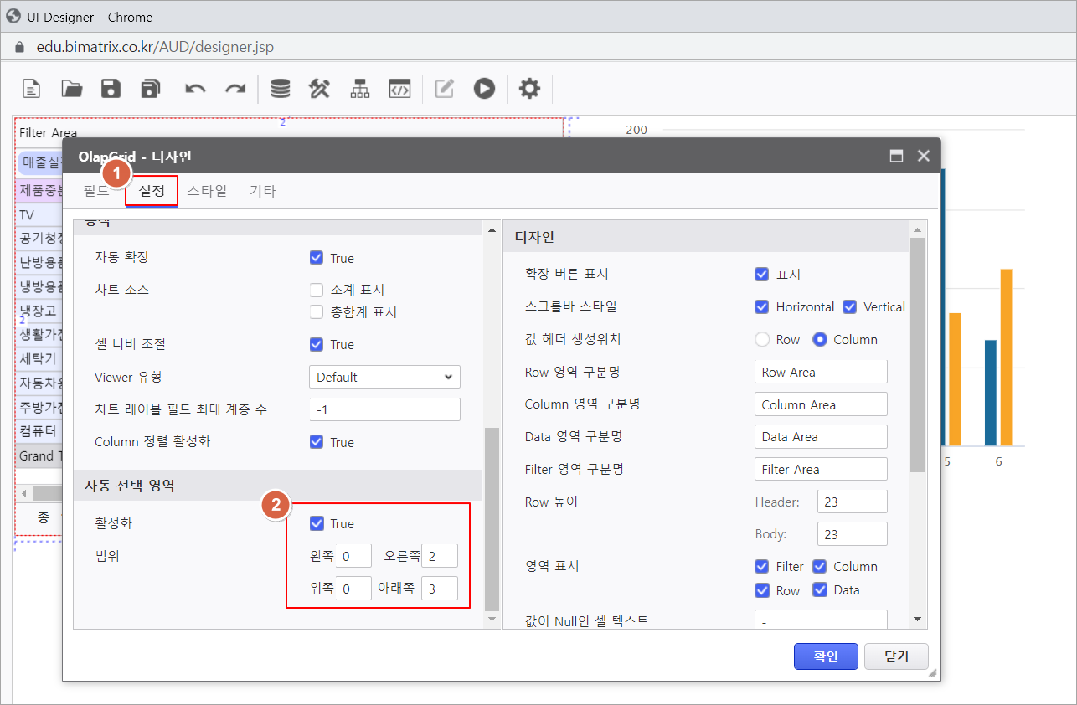Select Row for 값 헤더 생성위치
Image resolution: width=1077 pixels, height=705 pixels.
click(761, 339)
